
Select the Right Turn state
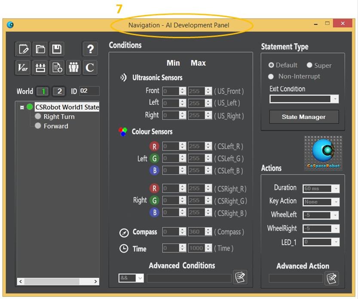click(x=59, y=117)
